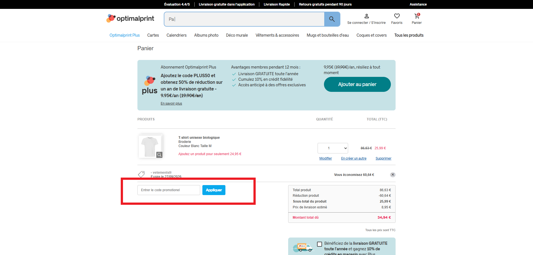Focus the promo code input field
This screenshot has height=255, width=533.
click(169, 190)
